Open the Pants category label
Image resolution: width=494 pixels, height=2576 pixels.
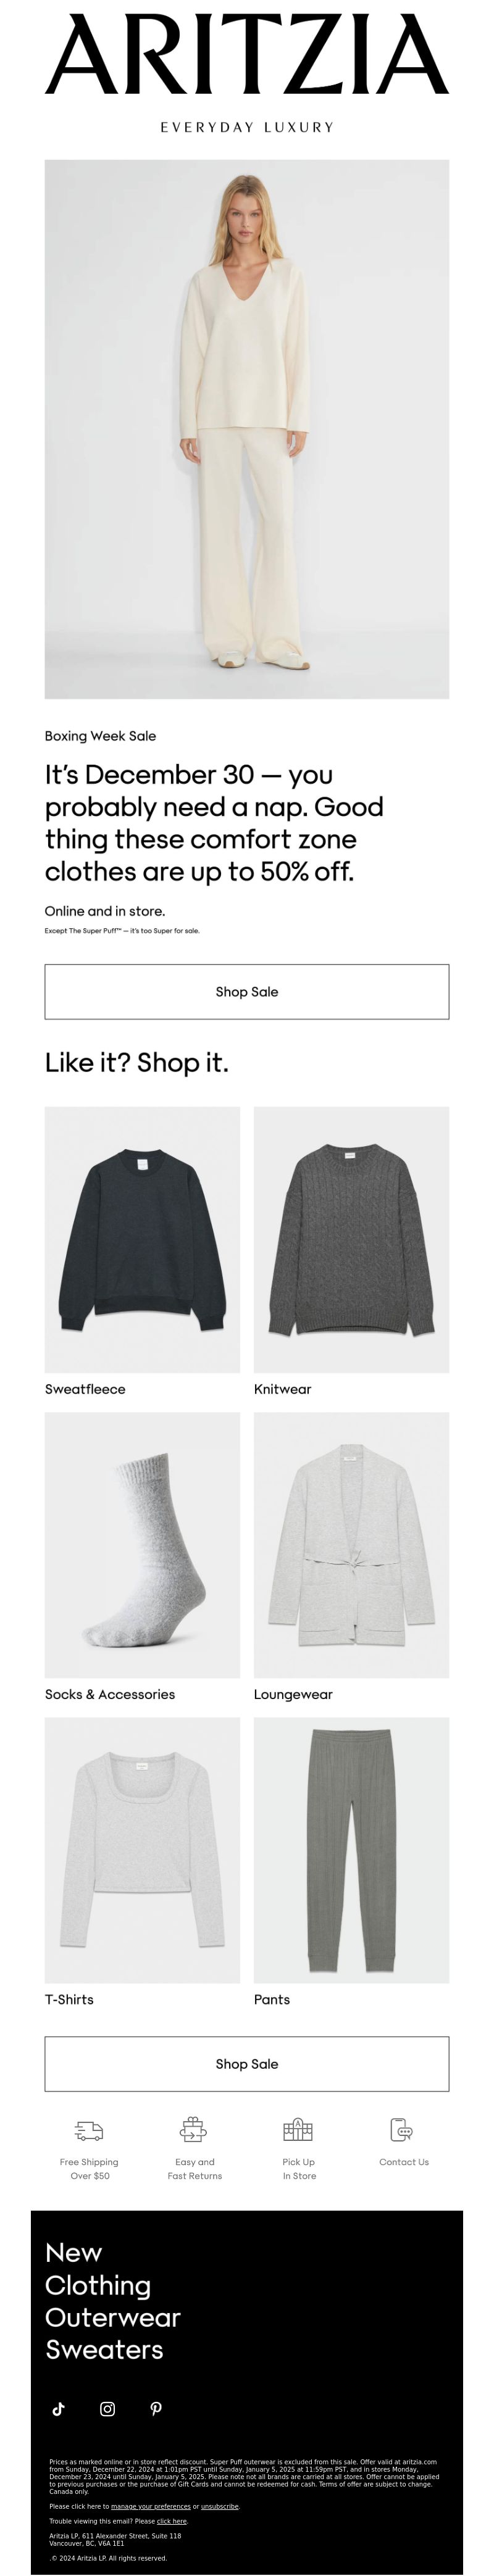(x=272, y=1999)
